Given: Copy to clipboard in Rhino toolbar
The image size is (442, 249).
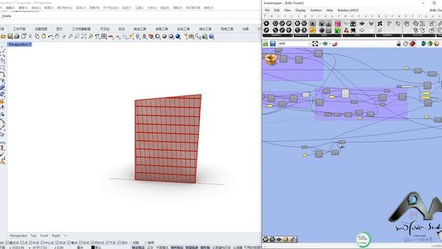Looking at the screenshot, I should 37,37.
